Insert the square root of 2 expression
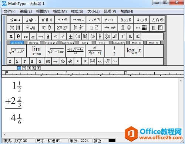This screenshot has width=185, height=144. (x=108, y=61)
